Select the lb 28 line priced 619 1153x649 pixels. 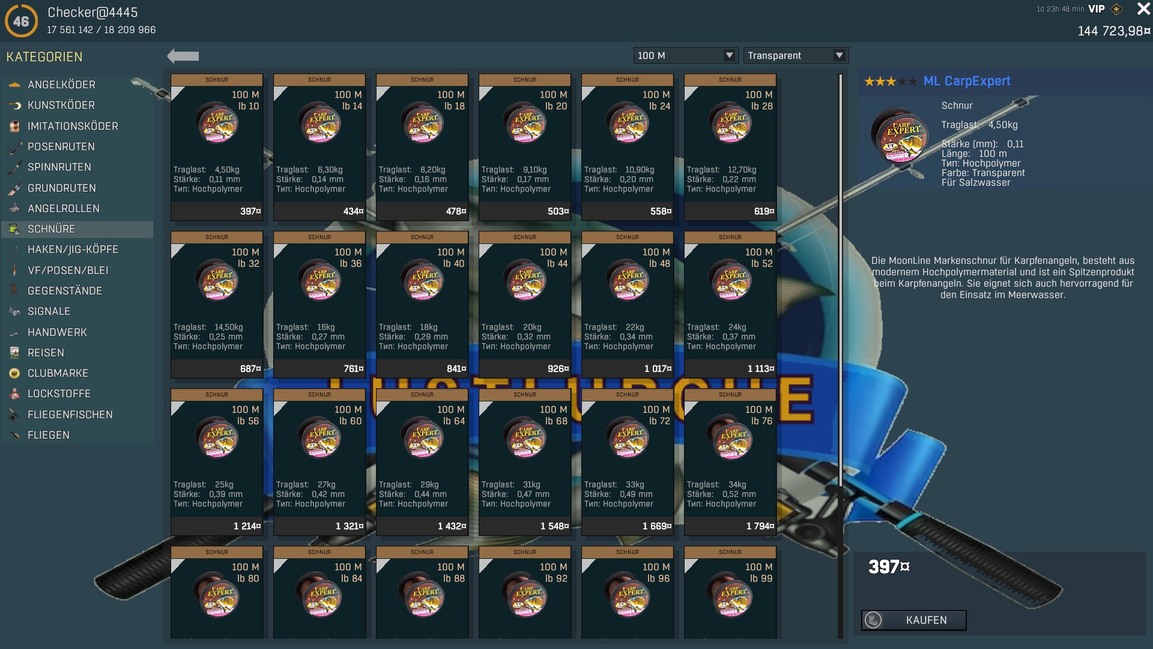click(730, 147)
